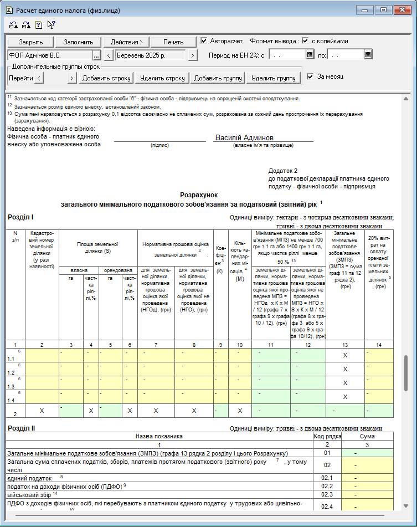Click Удалить строку button
Image resolution: width=417 pixels, height=527 pixels.
(162, 78)
